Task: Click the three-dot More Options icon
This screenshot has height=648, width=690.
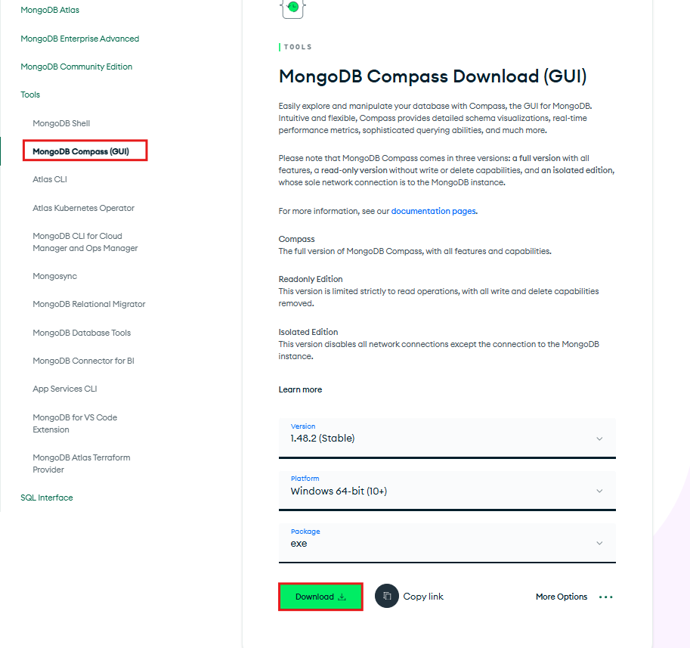Action: 605,597
